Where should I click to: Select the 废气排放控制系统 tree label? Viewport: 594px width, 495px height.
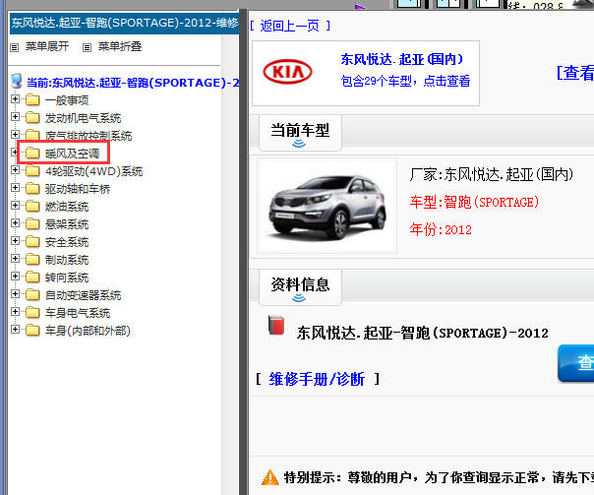tap(89, 136)
